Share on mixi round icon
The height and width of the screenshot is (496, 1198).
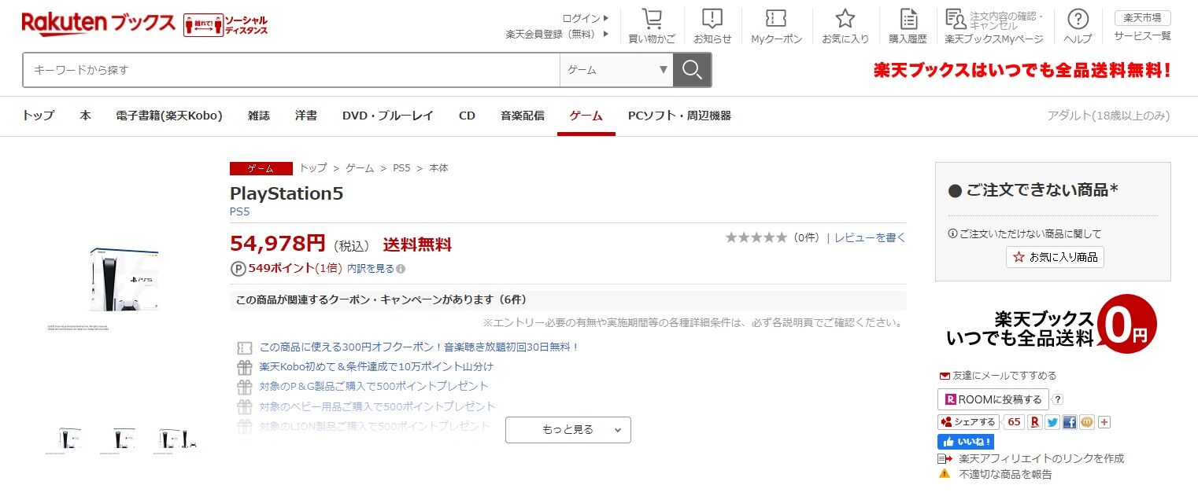pos(1087,422)
